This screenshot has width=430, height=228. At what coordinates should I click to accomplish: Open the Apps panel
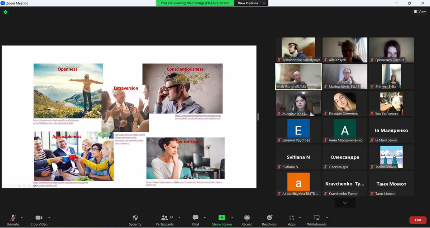[292, 220]
